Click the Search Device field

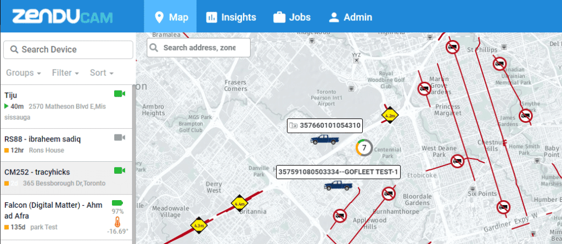[68, 49]
